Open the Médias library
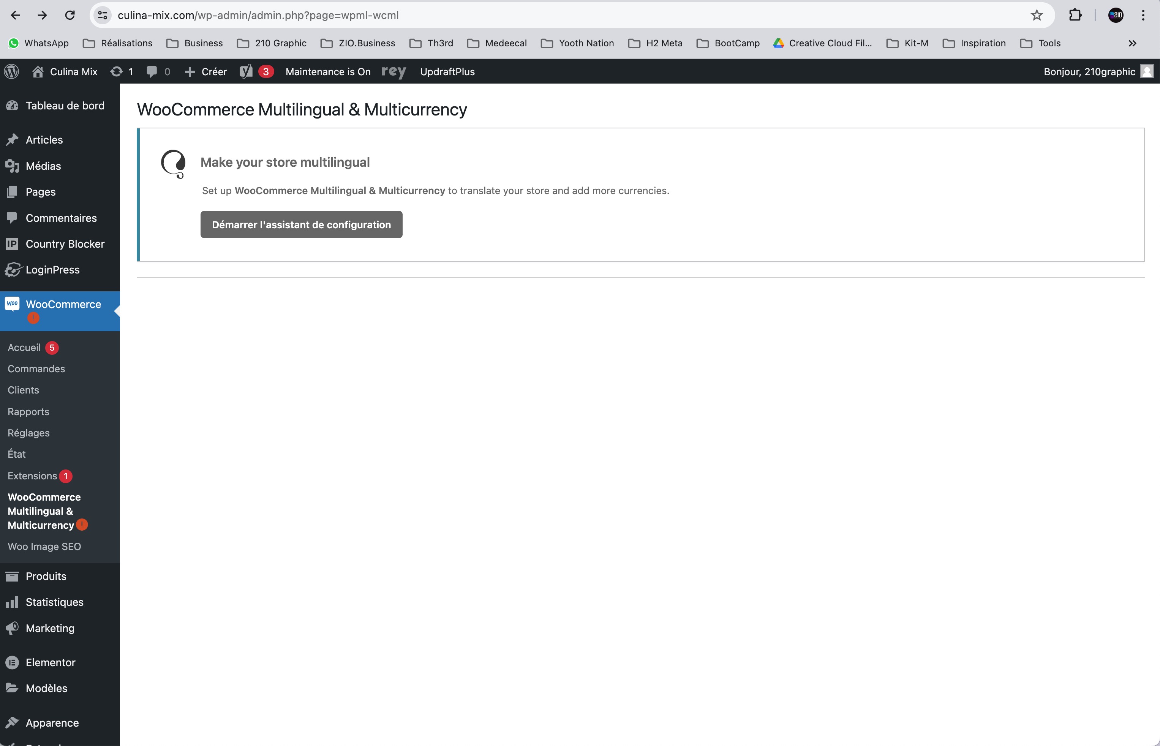 60,166
